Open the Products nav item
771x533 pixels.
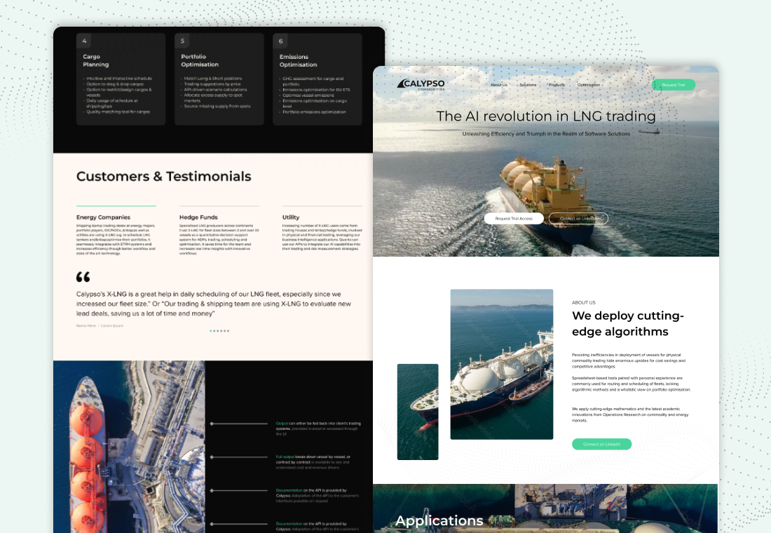[x=557, y=85]
